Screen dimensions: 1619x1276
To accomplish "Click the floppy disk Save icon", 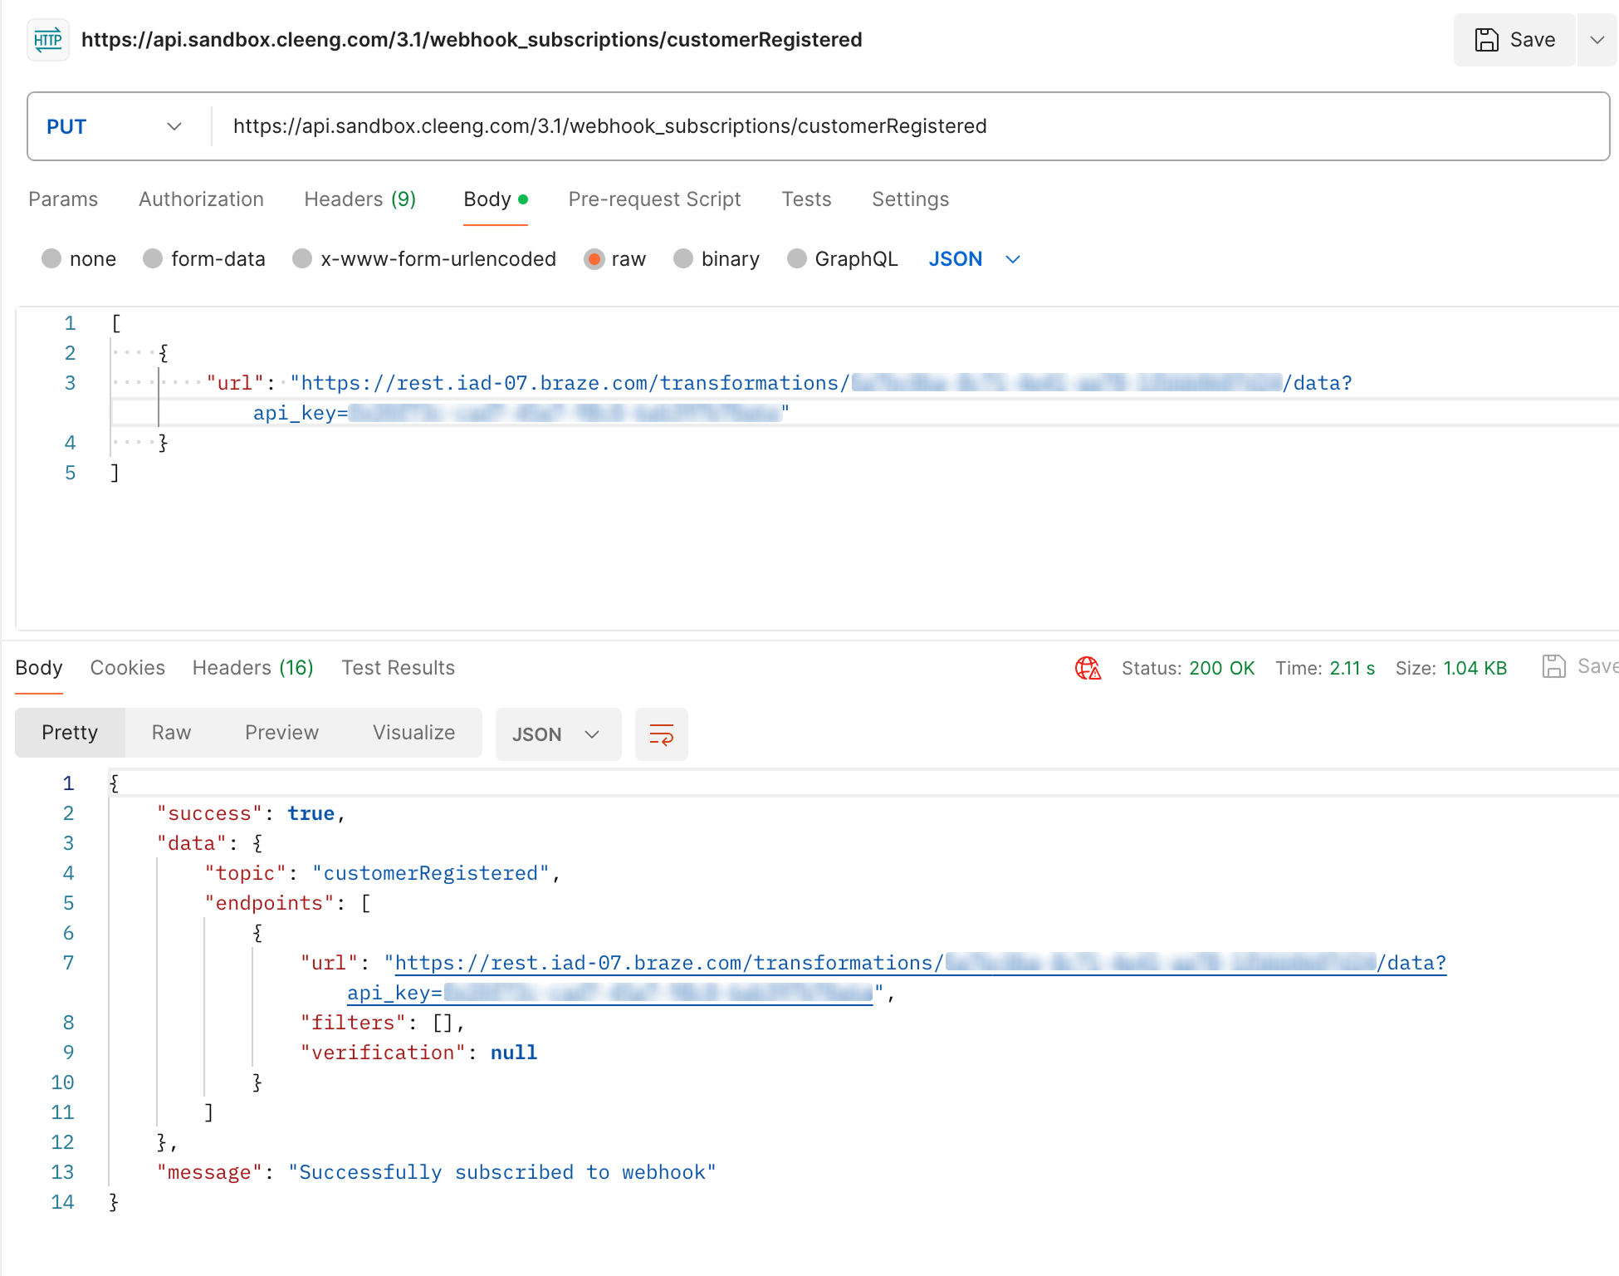I will (1486, 40).
